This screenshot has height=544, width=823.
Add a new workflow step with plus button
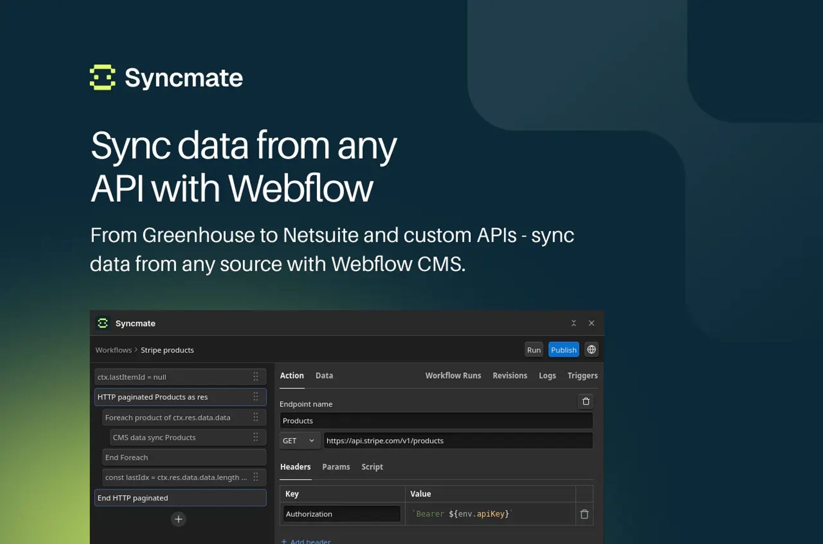(x=178, y=519)
